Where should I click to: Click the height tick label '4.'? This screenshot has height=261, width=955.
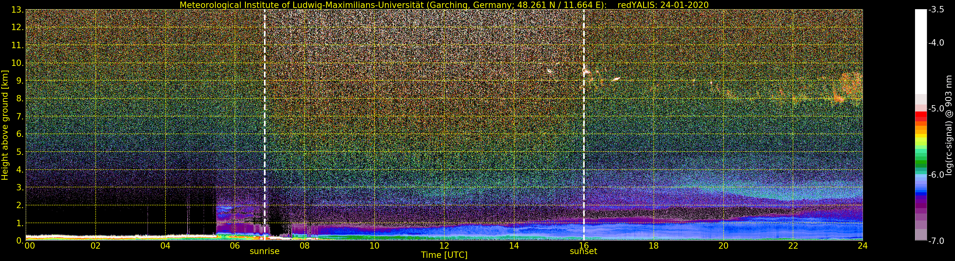(20, 169)
